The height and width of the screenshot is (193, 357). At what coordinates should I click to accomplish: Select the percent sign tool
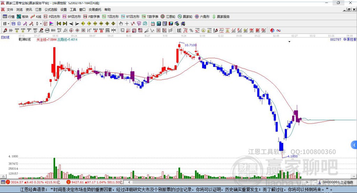[191, 31]
